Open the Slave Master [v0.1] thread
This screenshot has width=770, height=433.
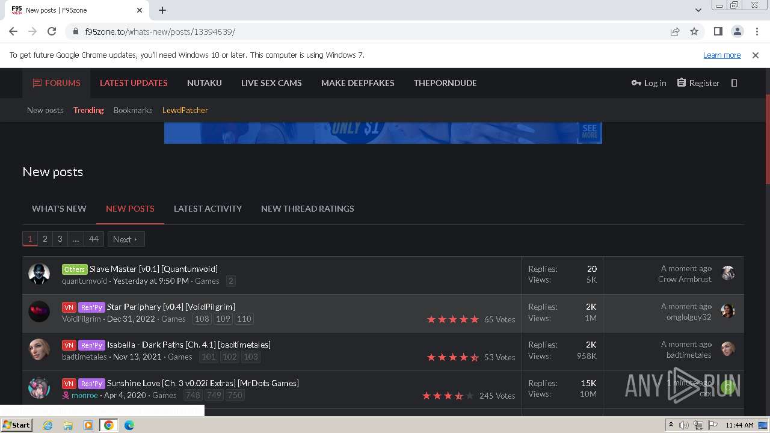[x=153, y=269]
